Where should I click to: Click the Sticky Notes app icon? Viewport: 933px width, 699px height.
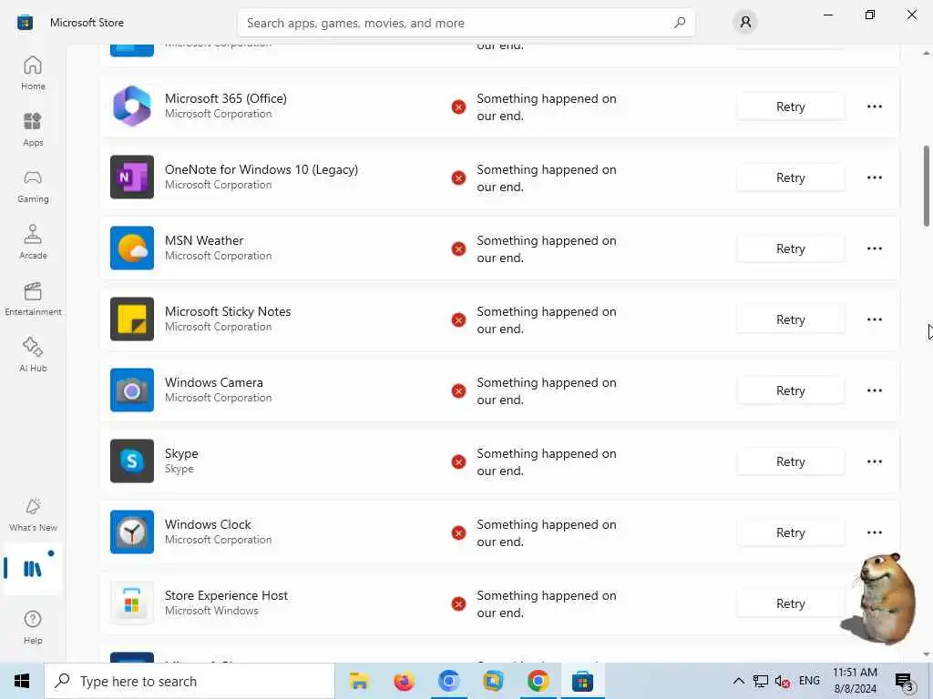click(132, 319)
